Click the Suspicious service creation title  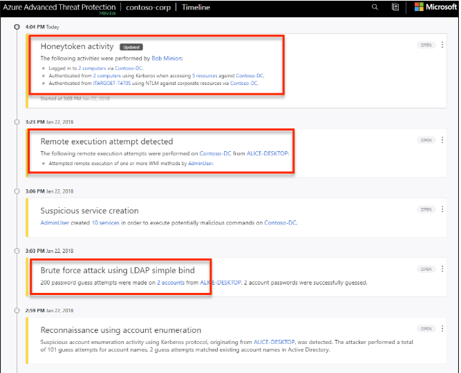pos(89,211)
